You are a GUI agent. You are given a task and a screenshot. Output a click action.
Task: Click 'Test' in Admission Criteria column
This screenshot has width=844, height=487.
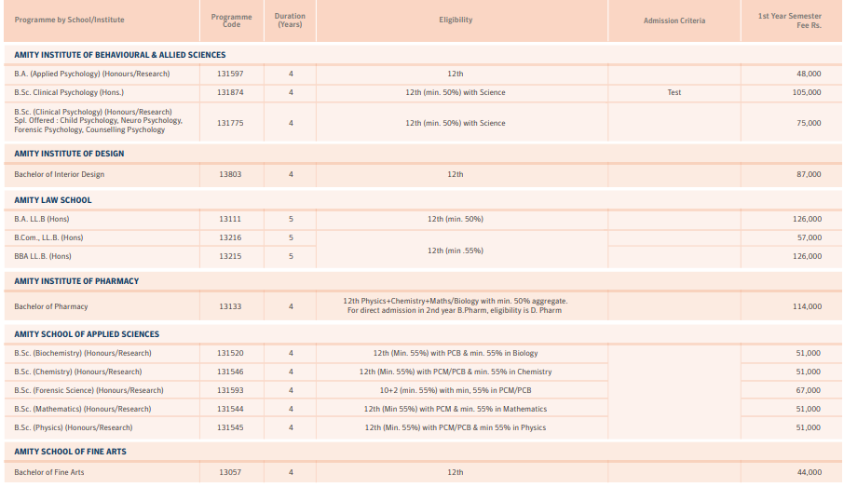point(674,92)
